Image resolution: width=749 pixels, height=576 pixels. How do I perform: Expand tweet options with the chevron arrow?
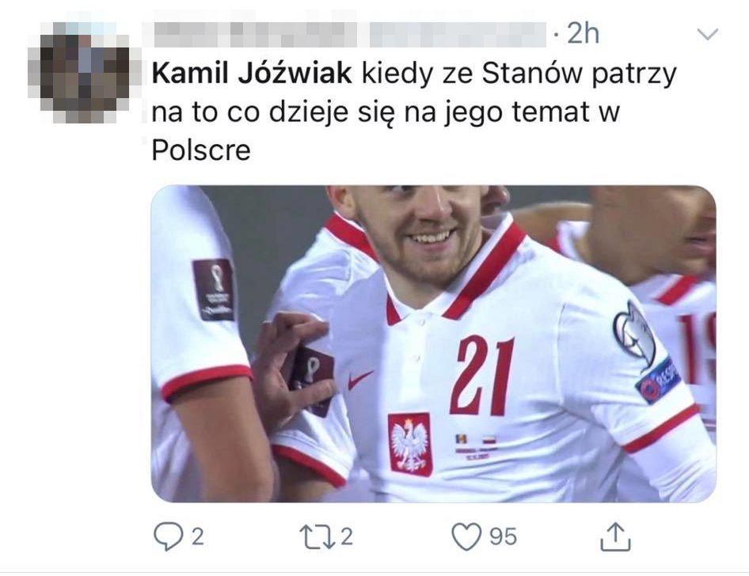(708, 34)
